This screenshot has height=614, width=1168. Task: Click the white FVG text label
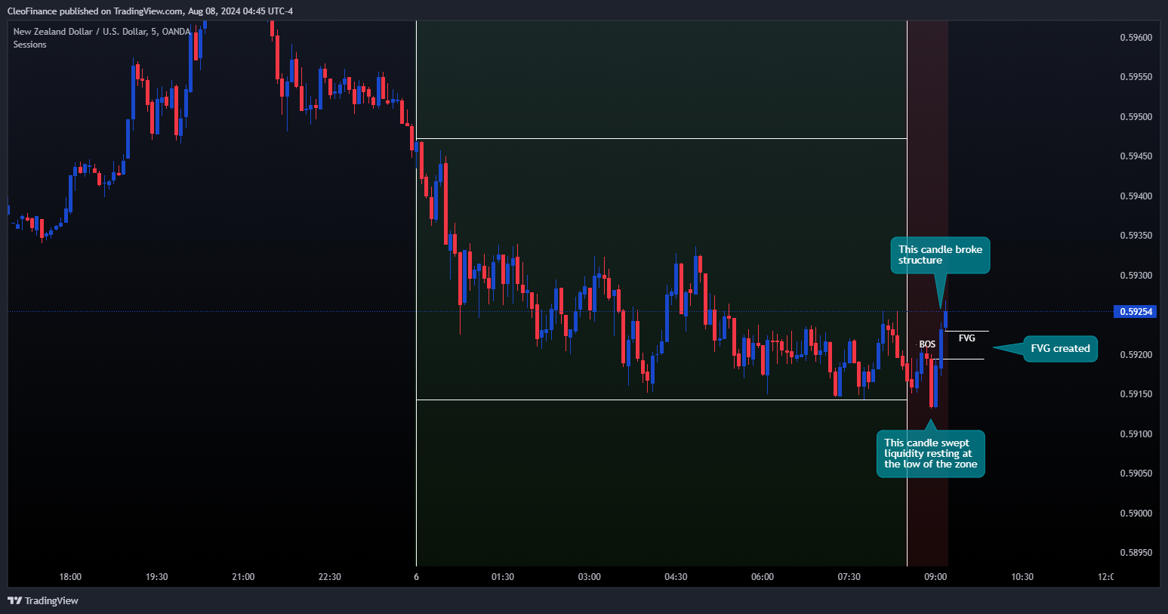[966, 338]
